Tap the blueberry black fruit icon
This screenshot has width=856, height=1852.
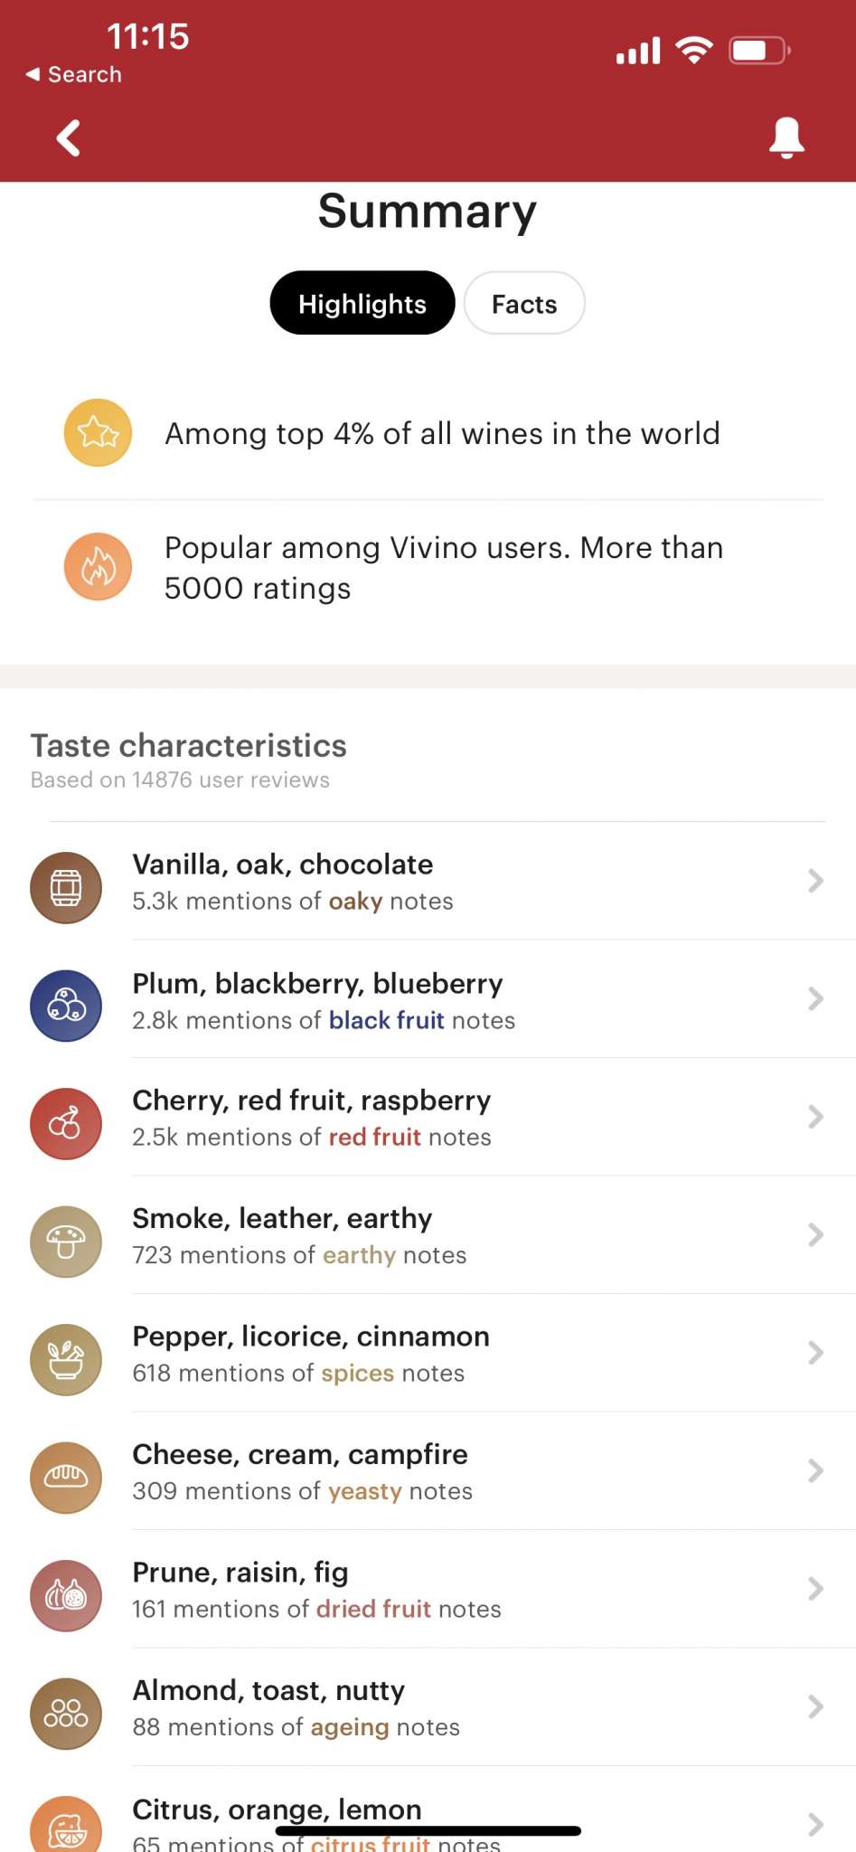(x=66, y=1006)
